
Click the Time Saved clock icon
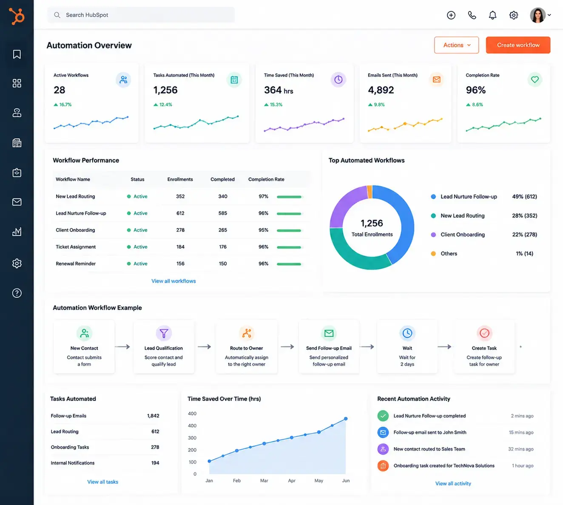(x=338, y=79)
